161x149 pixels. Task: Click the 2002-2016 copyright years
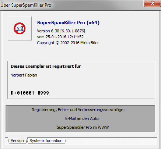point(70,43)
